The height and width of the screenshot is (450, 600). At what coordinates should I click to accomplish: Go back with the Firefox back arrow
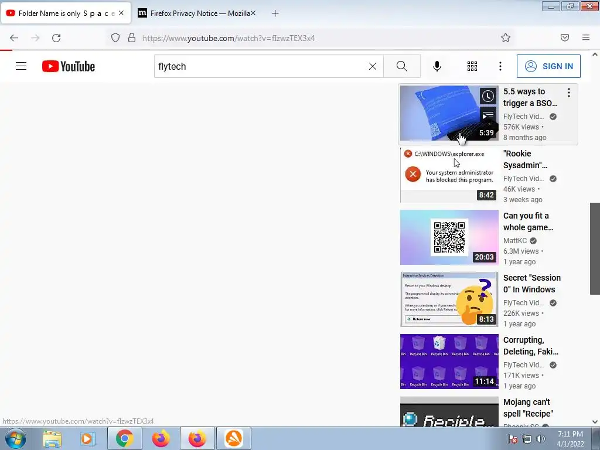click(x=14, y=38)
